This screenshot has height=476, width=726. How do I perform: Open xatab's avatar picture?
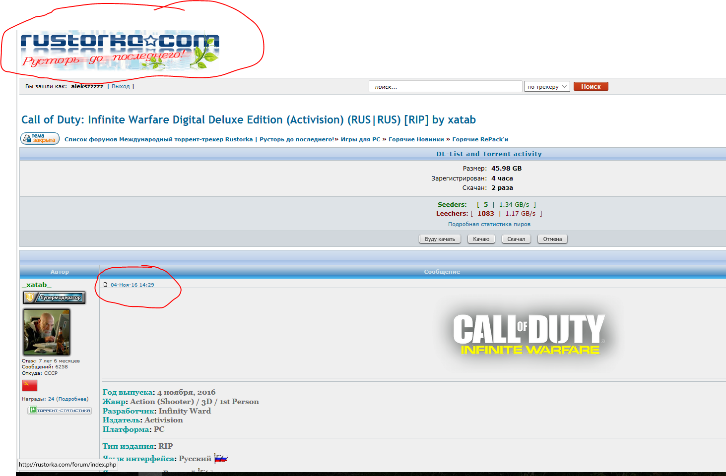47,332
